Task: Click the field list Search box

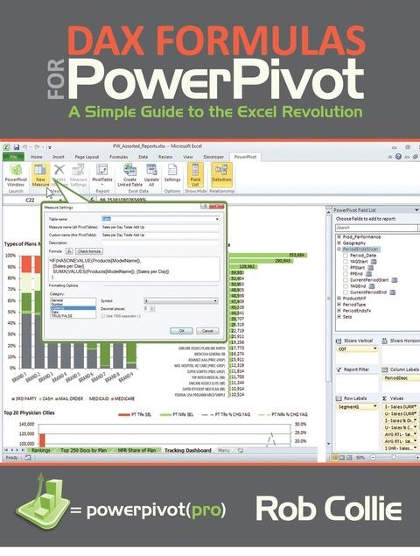Action: [377, 228]
